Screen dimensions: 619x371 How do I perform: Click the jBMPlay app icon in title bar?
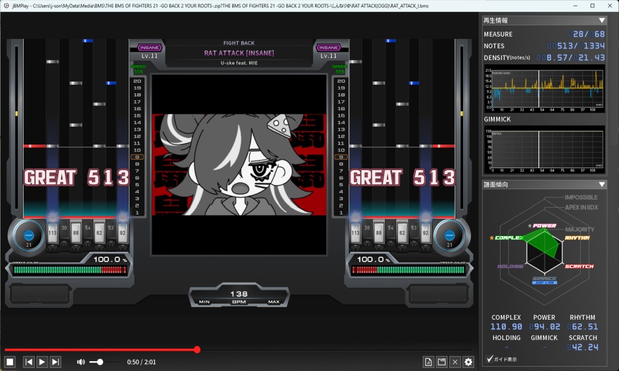(x=6, y=6)
